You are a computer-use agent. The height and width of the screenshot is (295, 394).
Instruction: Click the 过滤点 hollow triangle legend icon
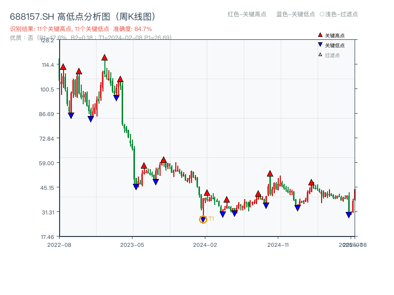tap(320, 55)
